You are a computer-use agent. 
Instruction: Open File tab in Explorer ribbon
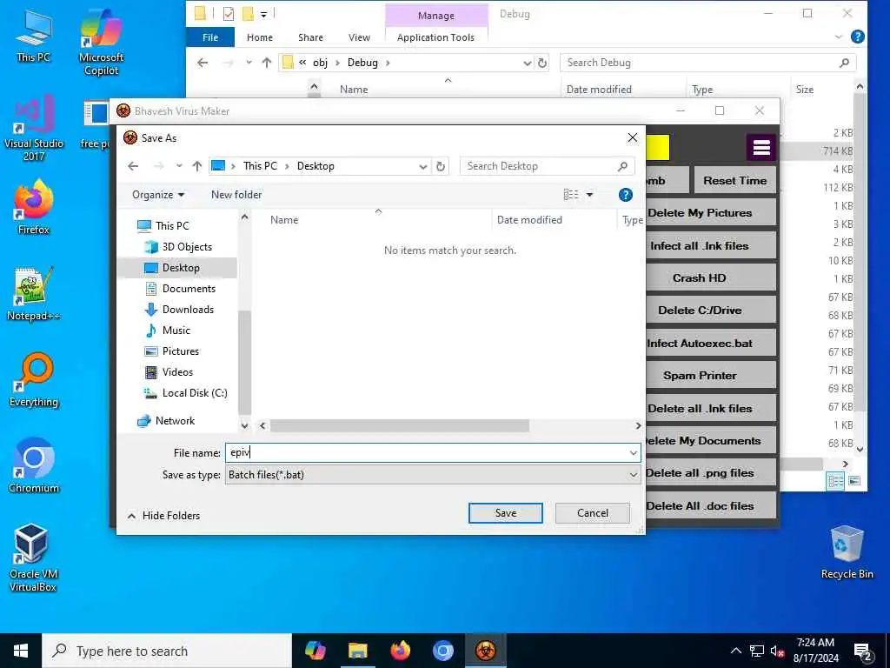210,37
